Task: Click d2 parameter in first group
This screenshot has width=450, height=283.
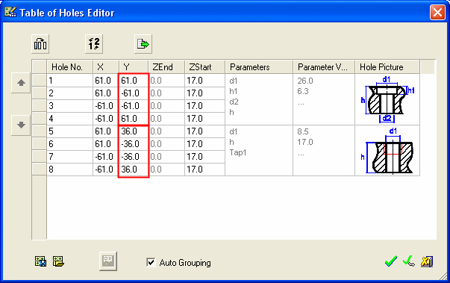Action: tap(234, 102)
